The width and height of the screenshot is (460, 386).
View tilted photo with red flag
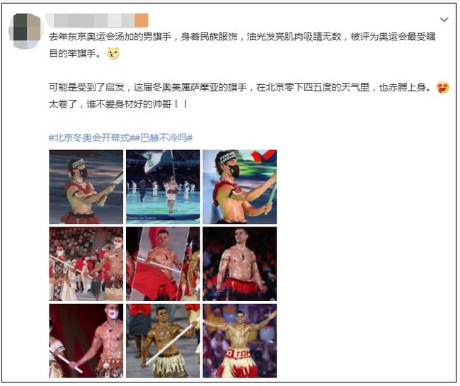[x=163, y=263]
